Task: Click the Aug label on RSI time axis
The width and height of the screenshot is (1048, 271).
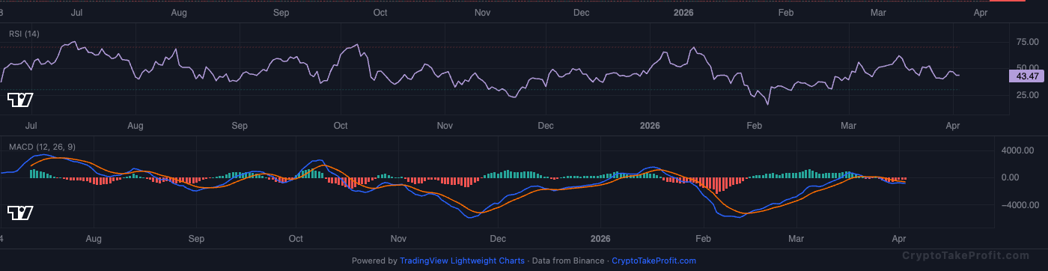Action: coord(135,126)
